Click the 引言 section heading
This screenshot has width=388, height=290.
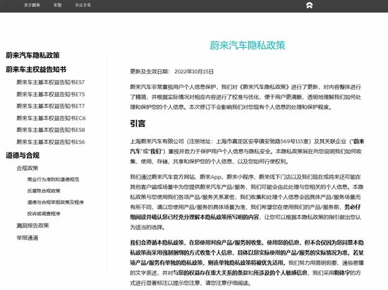(138, 123)
